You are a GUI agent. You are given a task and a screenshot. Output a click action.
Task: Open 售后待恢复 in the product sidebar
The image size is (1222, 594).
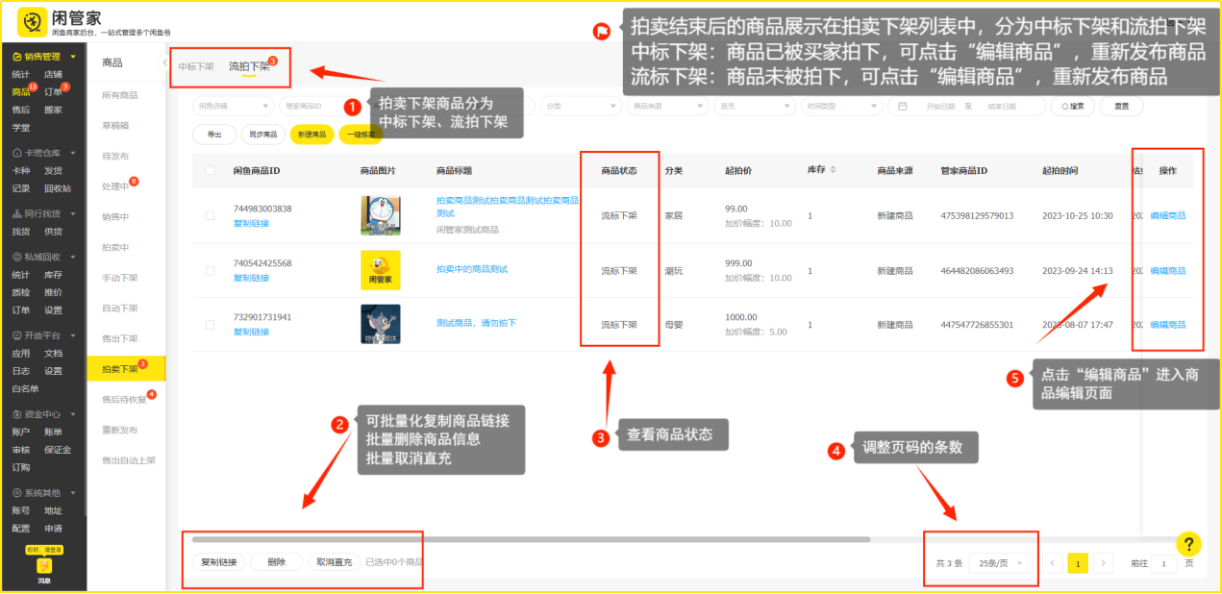pos(124,399)
